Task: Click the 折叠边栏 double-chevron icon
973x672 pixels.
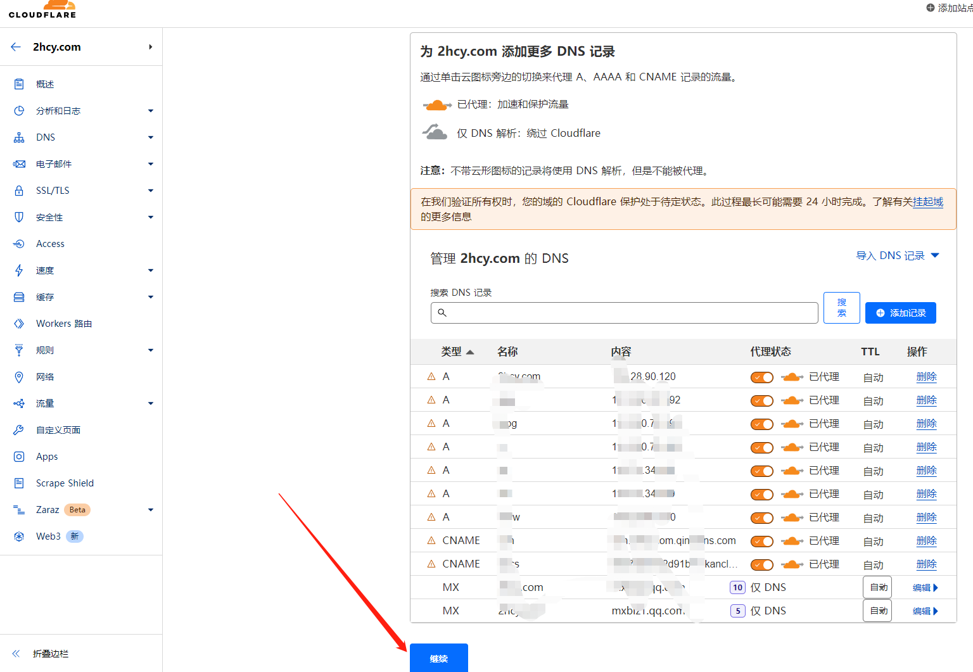Action: click(16, 654)
